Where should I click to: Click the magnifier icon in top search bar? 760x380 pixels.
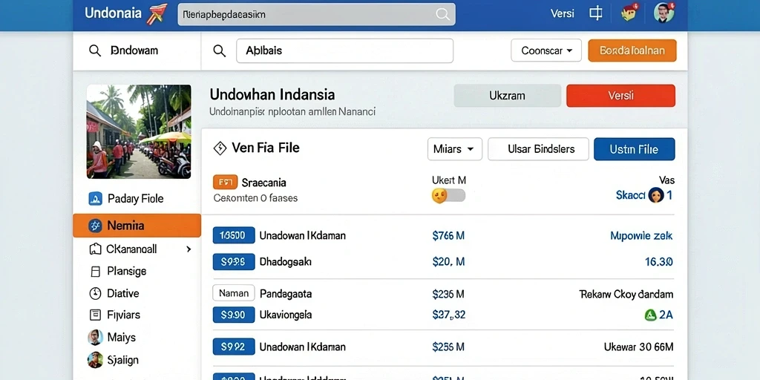[442, 15]
